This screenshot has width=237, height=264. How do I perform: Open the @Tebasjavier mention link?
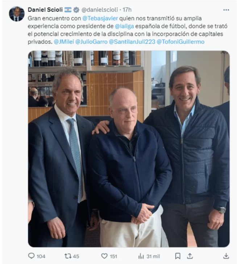[x=100, y=18]
